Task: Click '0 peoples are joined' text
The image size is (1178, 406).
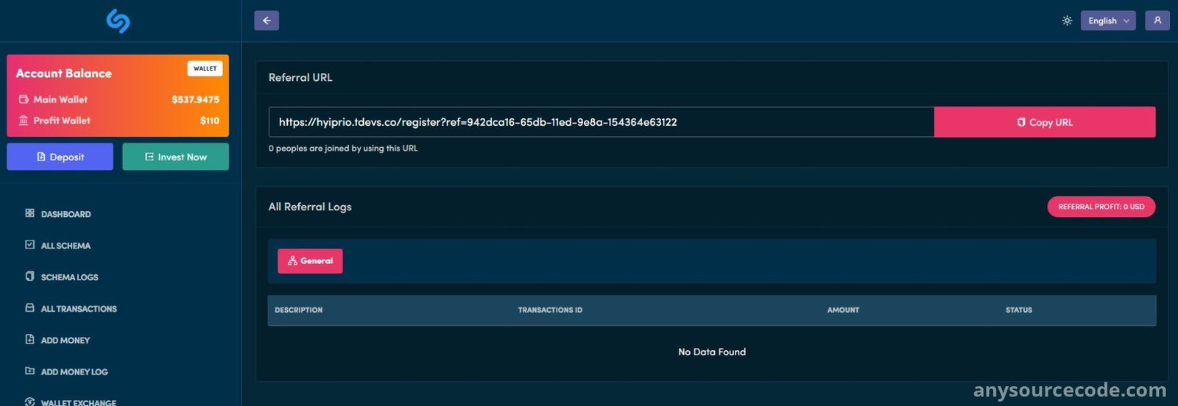Action: (x=343, y=149)
